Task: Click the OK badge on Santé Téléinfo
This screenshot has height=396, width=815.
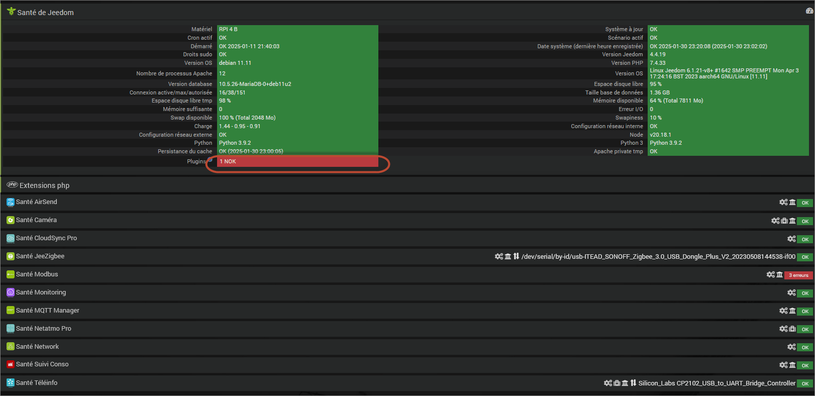Action: click(805, 384)
